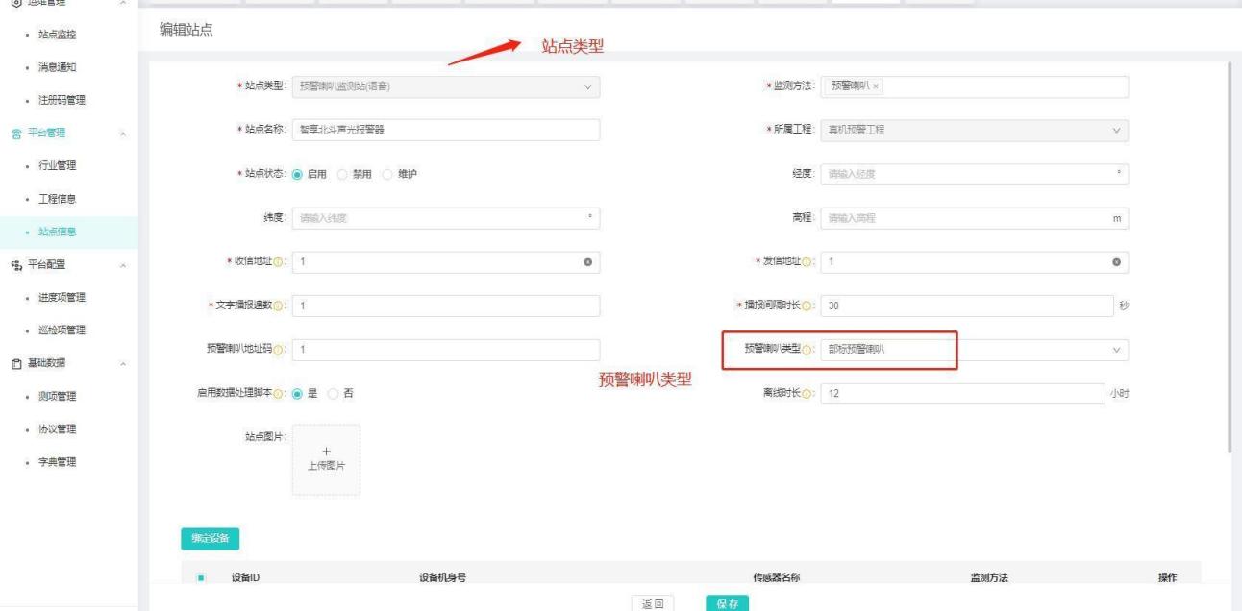Collapse the 平台管理 sidebar section
This screenshot has height=611, width=1242.
pos(124,134)
